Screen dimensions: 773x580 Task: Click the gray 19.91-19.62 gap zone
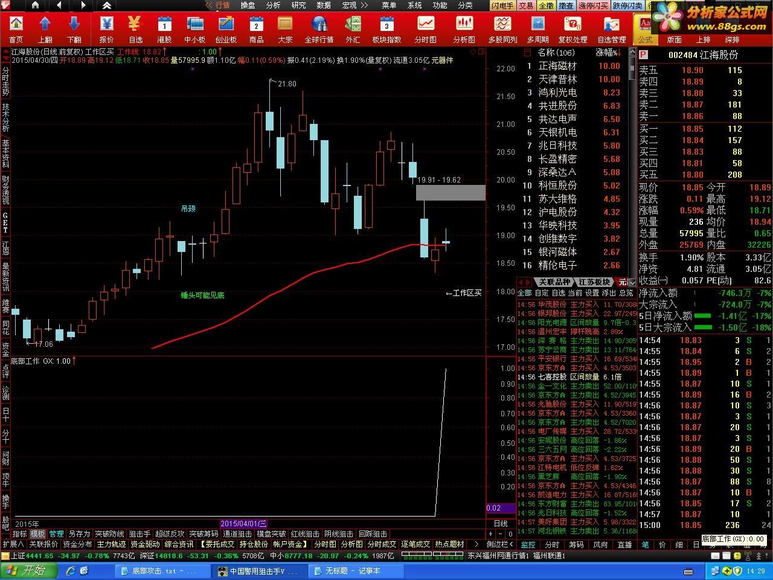pyautogui.click(x=451, y=193)
